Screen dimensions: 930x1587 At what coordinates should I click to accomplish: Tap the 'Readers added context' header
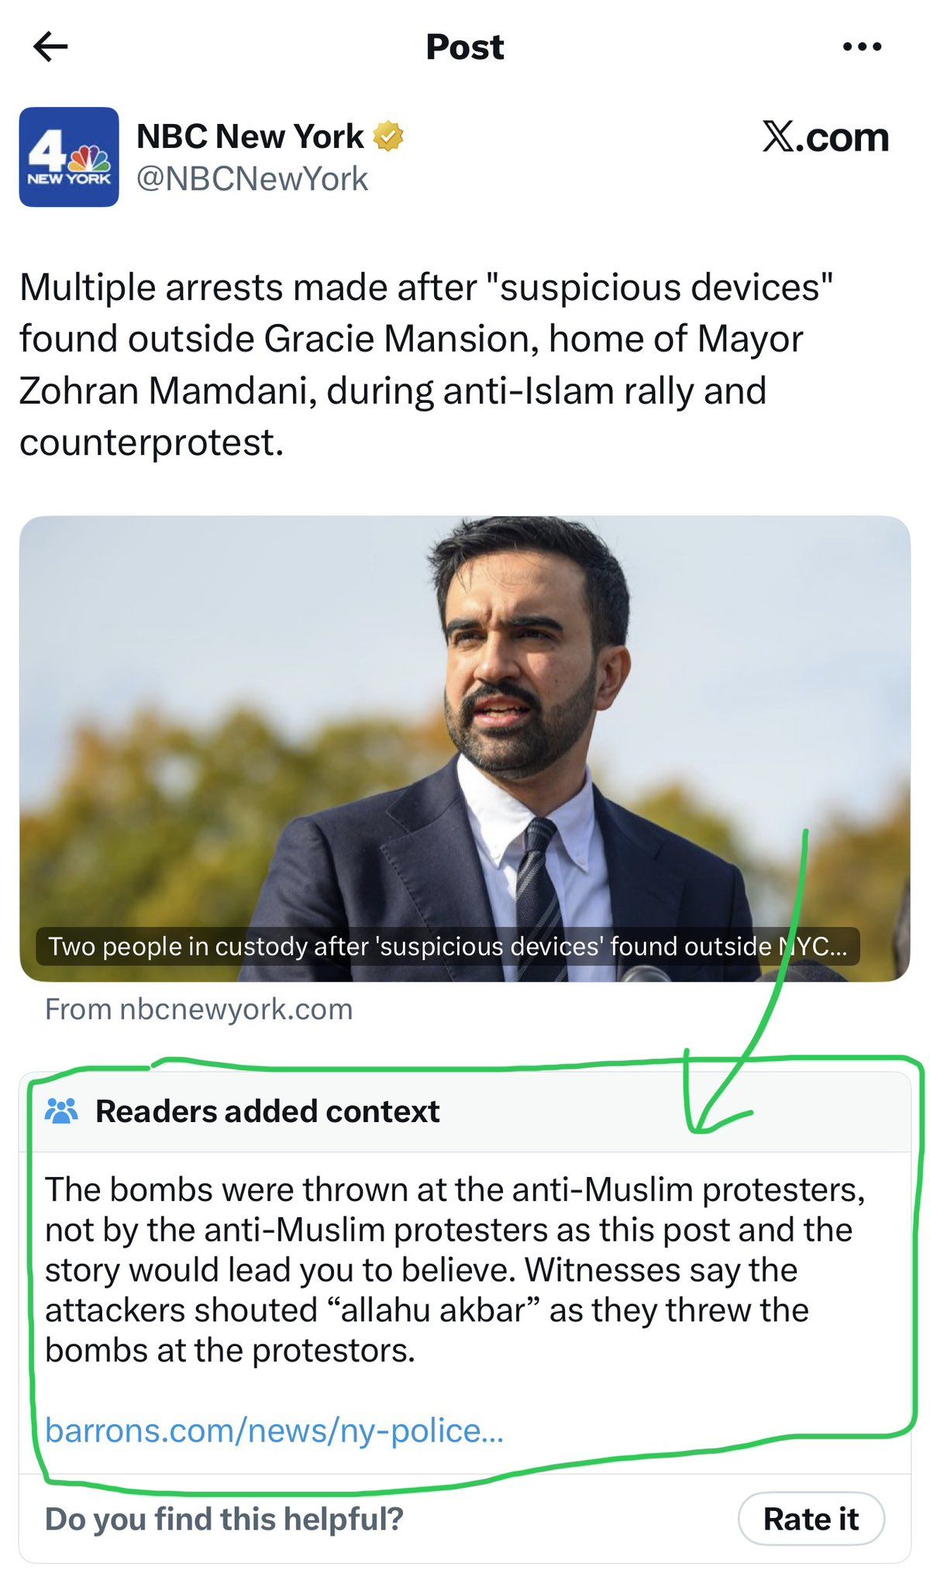click(x=267, y=1111)
